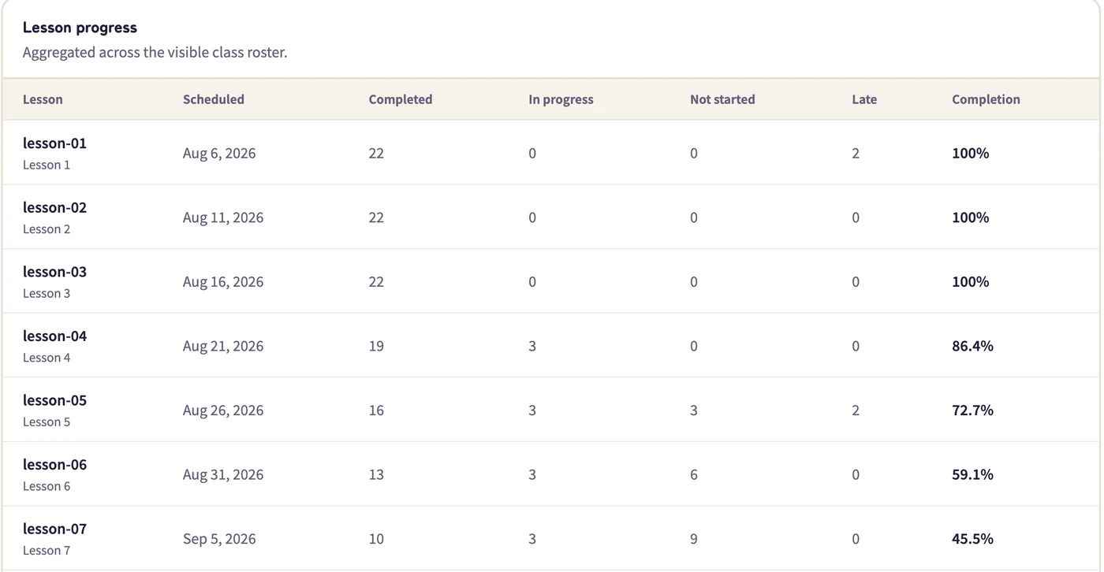Select the "Aug 16, 2026" scheduled date
Screen dimensions: 1104x572
223,282
